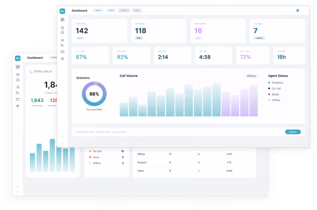This screenshot has width=317, height=210.
Task: Click the 4:38 average talk value
Action: [x=204, y=57]
